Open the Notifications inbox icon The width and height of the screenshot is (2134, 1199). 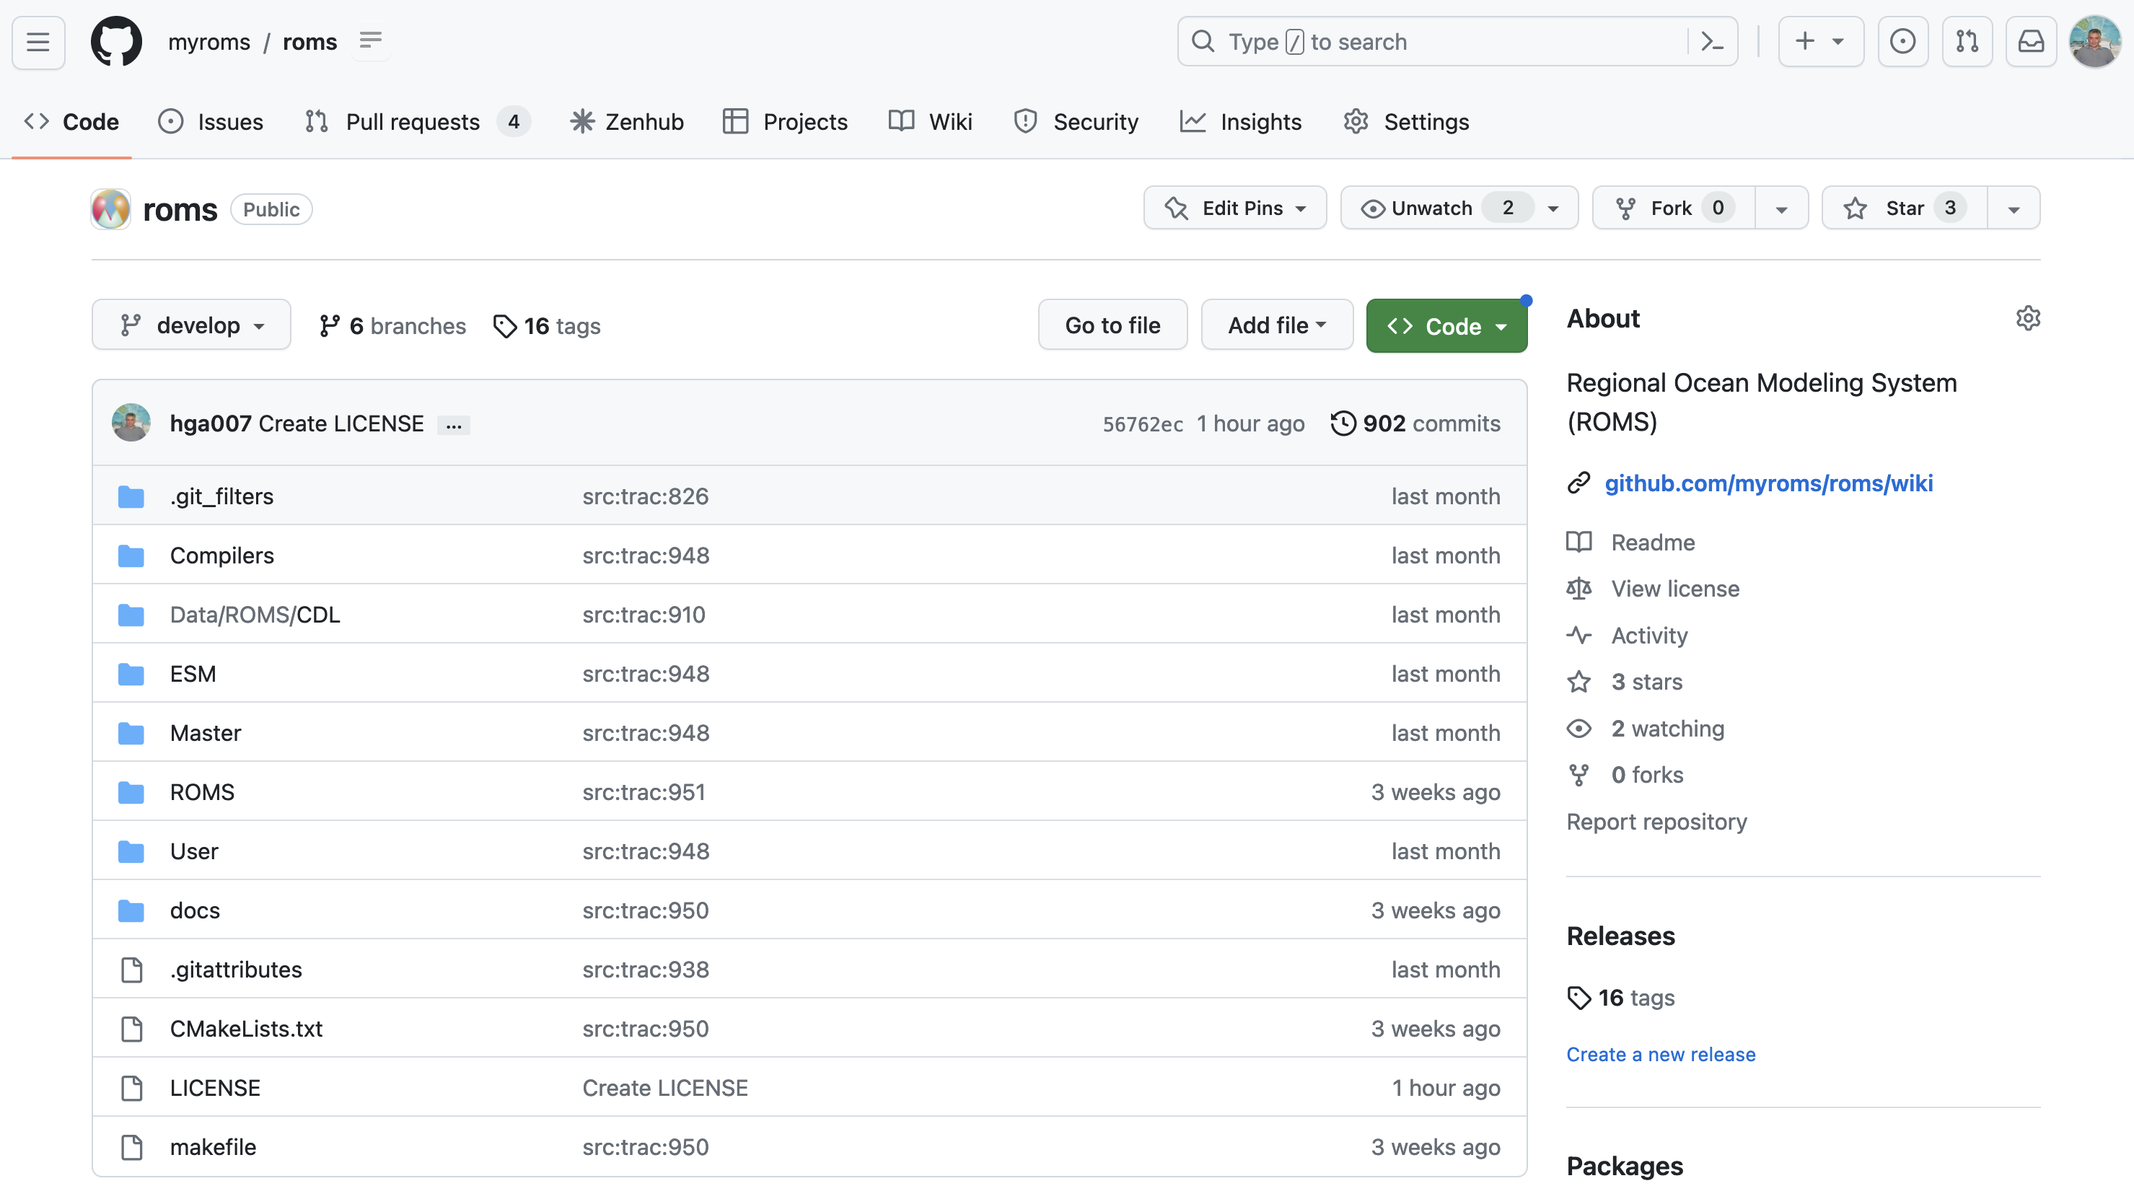tap(2030, 41)
